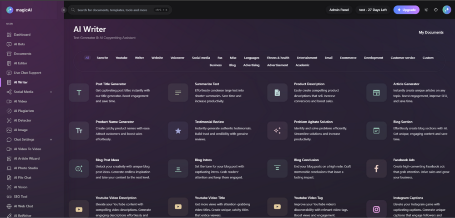Open the test - 27 Days Left menu
455x218 pixels.
point(373,10)
